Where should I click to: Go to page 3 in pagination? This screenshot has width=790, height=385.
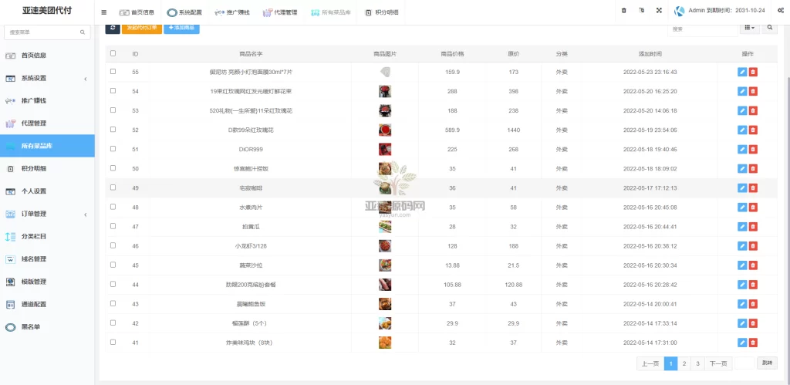(x=697, y=363)
